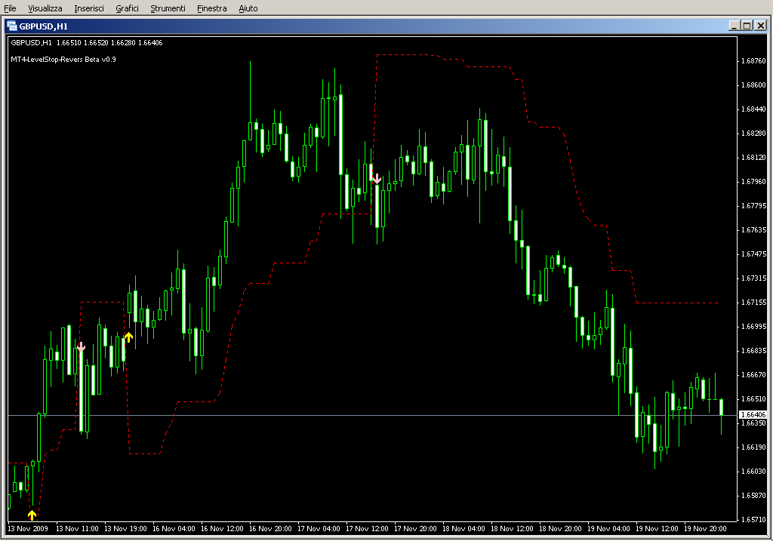Image resolution: width=773 pixels, height=541 pixels.
Task: Click the 17 Nov 04:00 time label
Action: coord(319,529)
